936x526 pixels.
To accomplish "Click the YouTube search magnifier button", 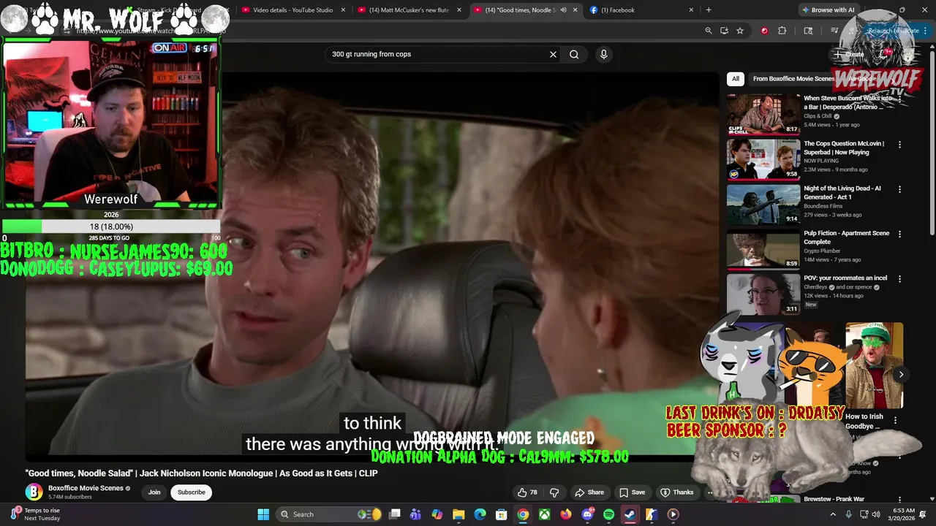I will pyautogui.click(x=574, y=54).
